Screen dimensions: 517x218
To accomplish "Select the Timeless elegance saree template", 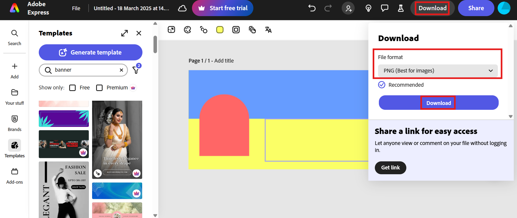I will pos(117,140).
